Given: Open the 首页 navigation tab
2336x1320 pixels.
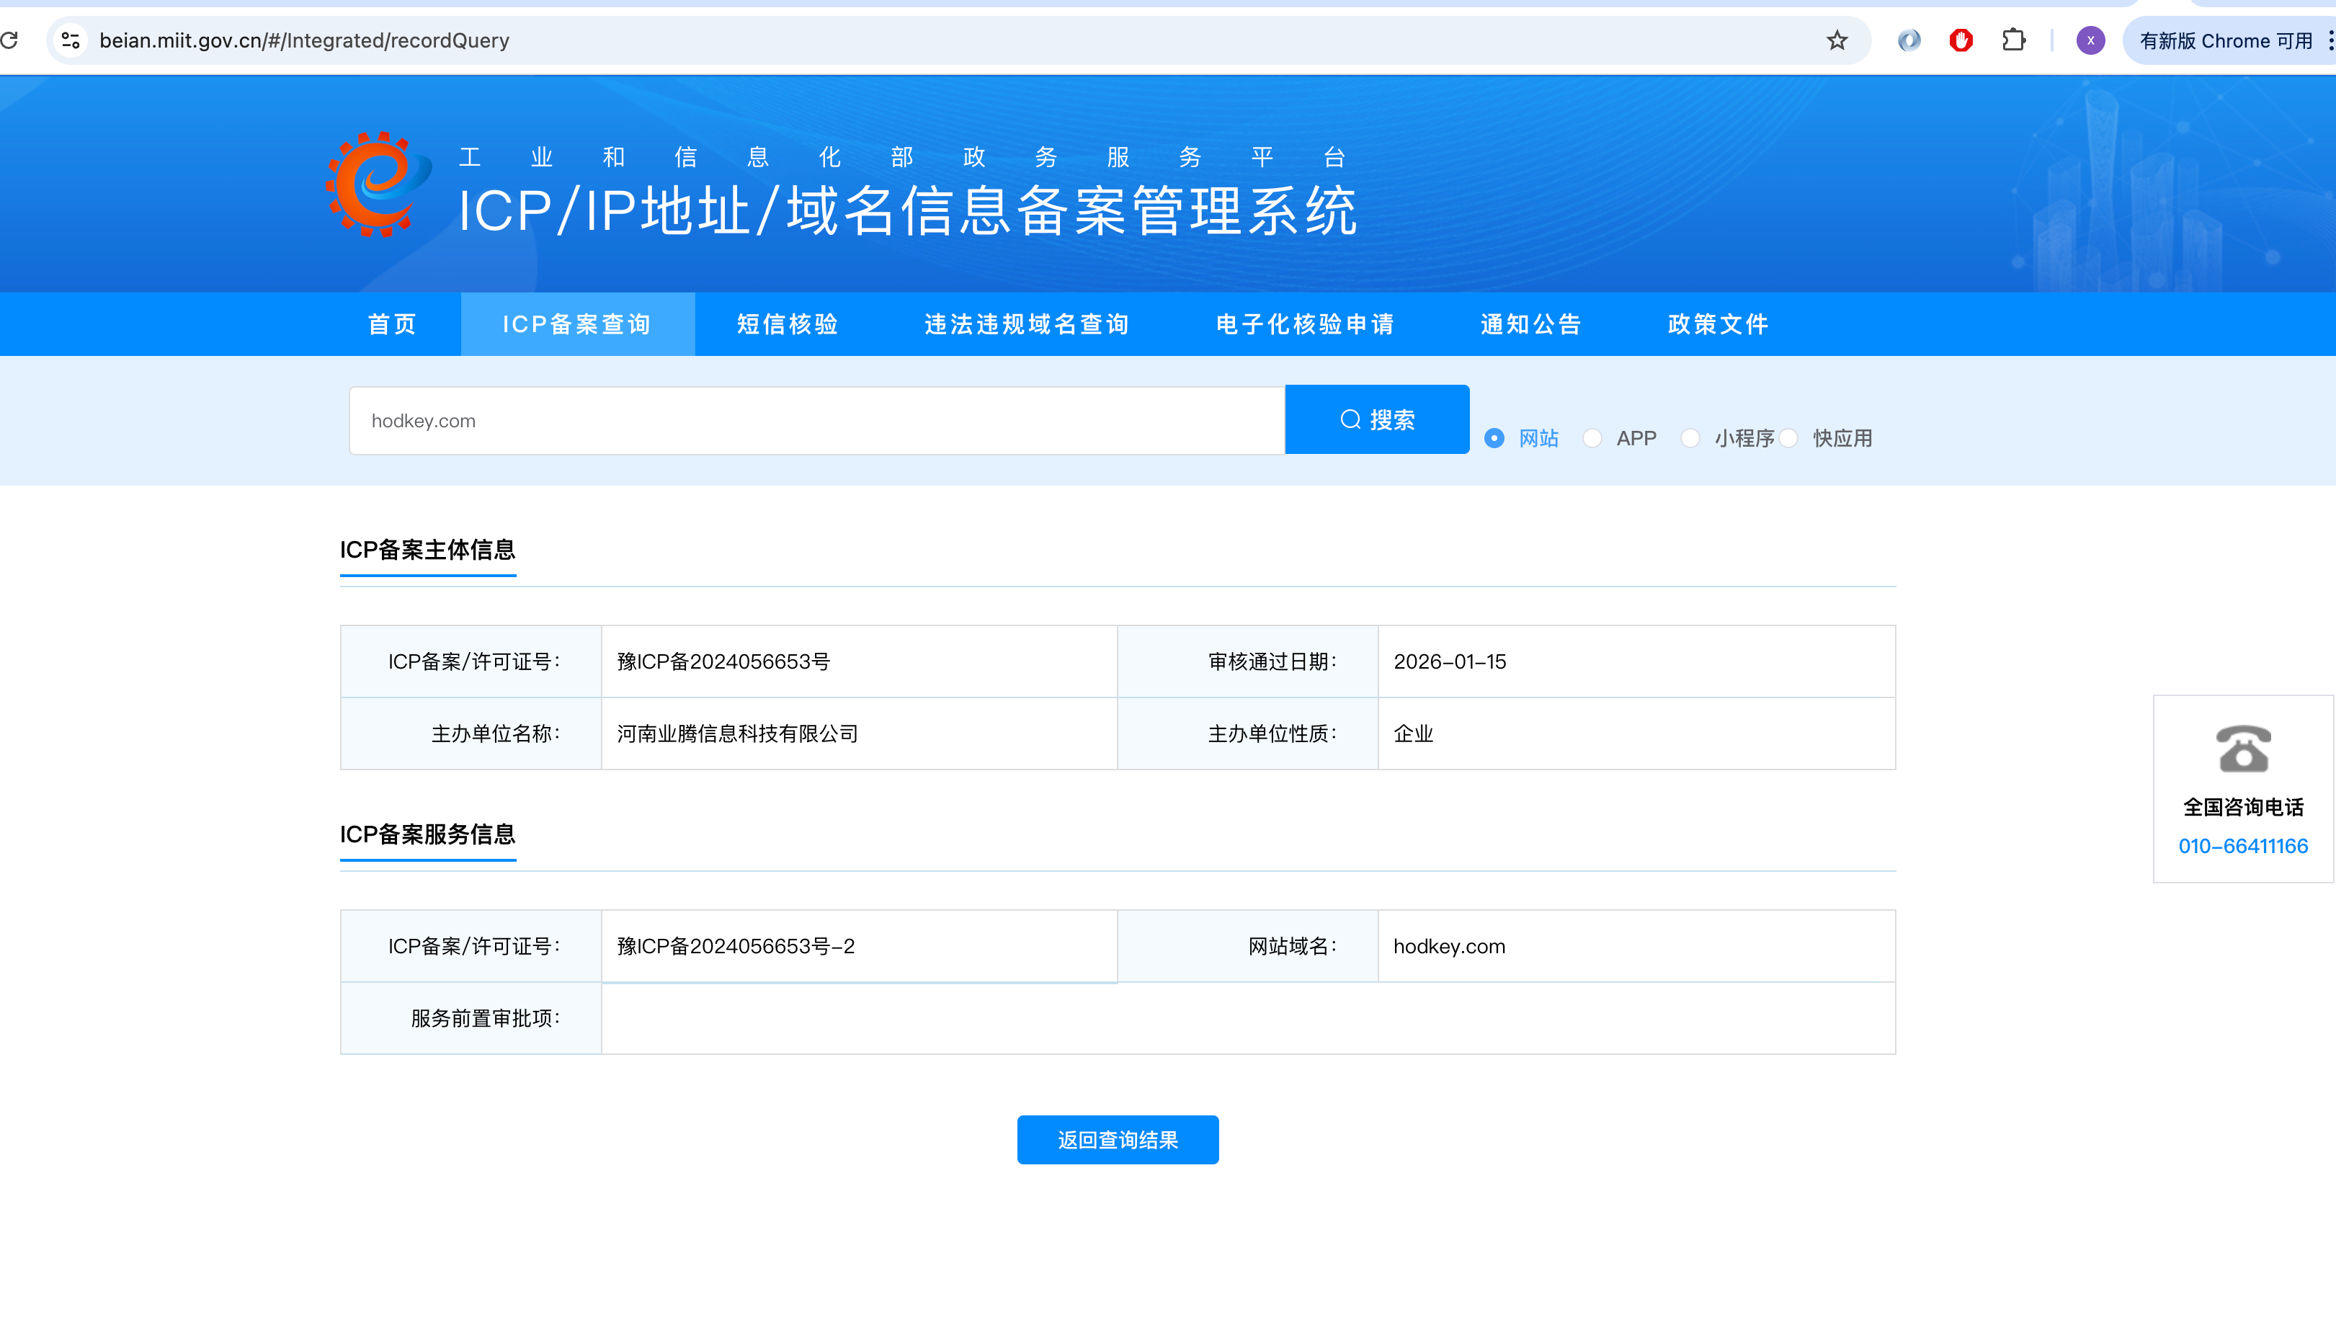Looking at the screenshot, I should 392,324.
